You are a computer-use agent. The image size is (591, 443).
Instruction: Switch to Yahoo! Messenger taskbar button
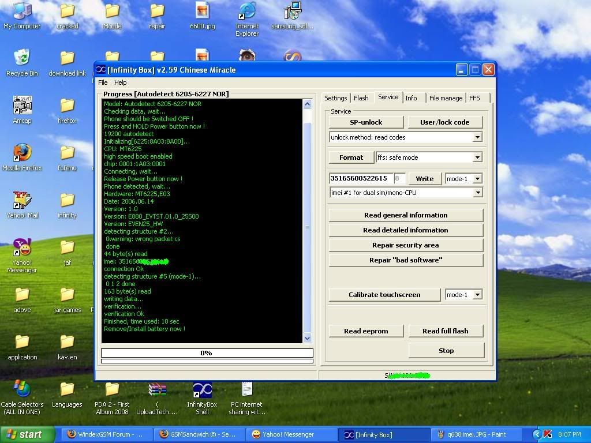[x=291, y=435]
